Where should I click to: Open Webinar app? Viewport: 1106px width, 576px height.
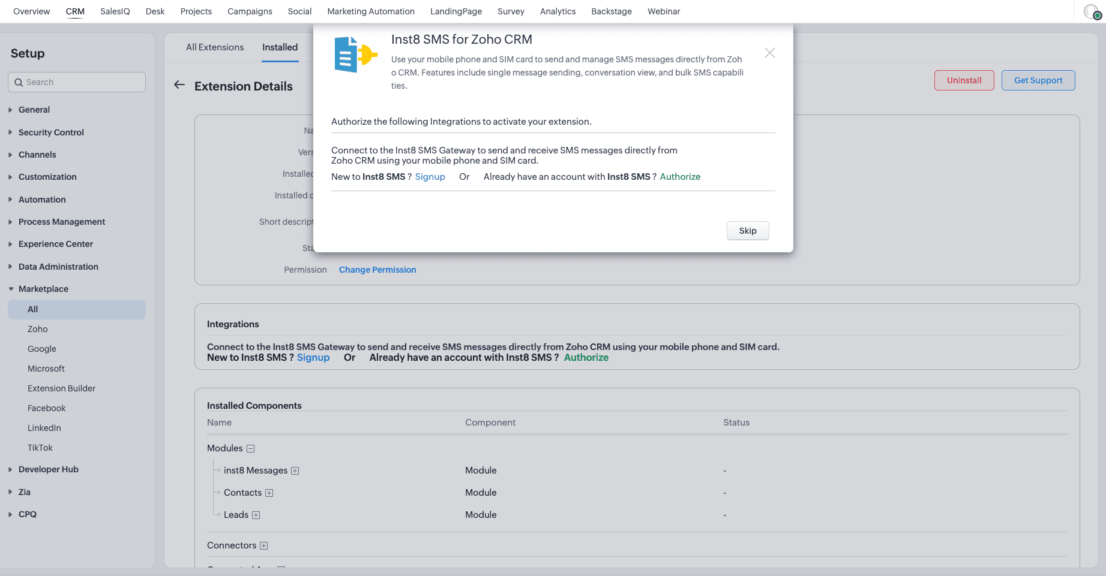pyautogui.click(x=664, y=11)
